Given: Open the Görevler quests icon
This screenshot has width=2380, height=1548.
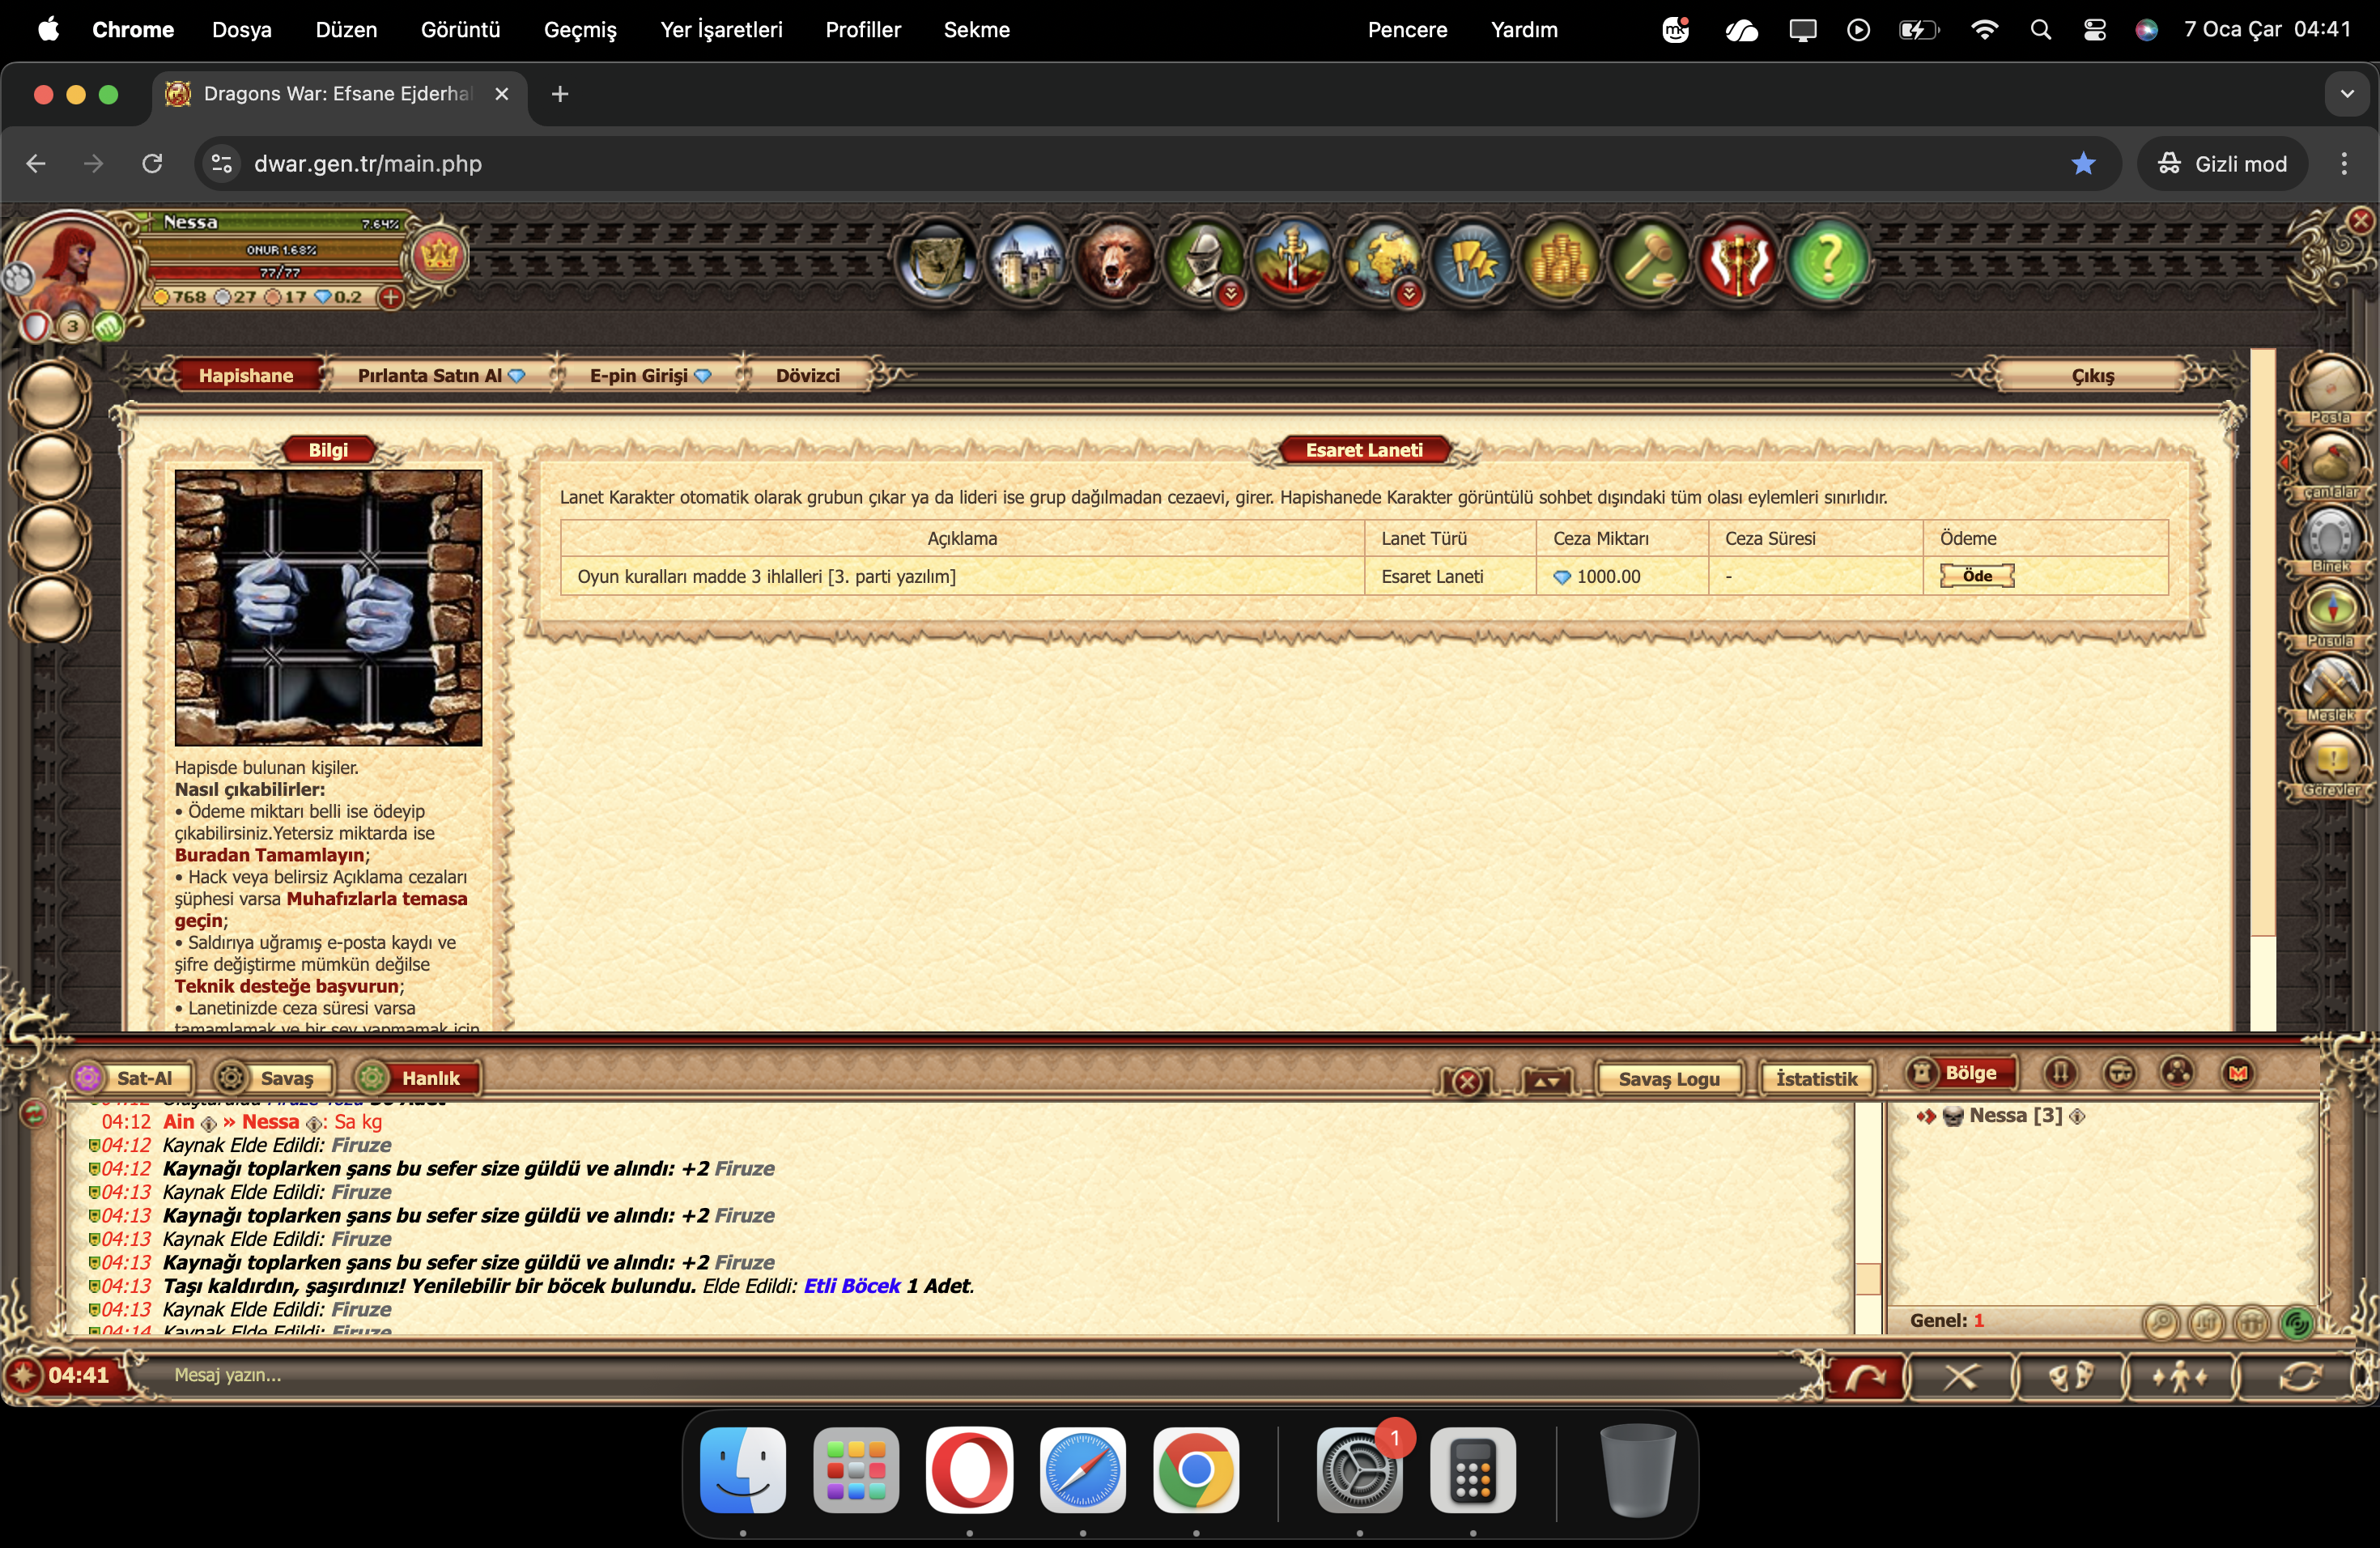Looking at the screenshot, I should point(2331,762).
